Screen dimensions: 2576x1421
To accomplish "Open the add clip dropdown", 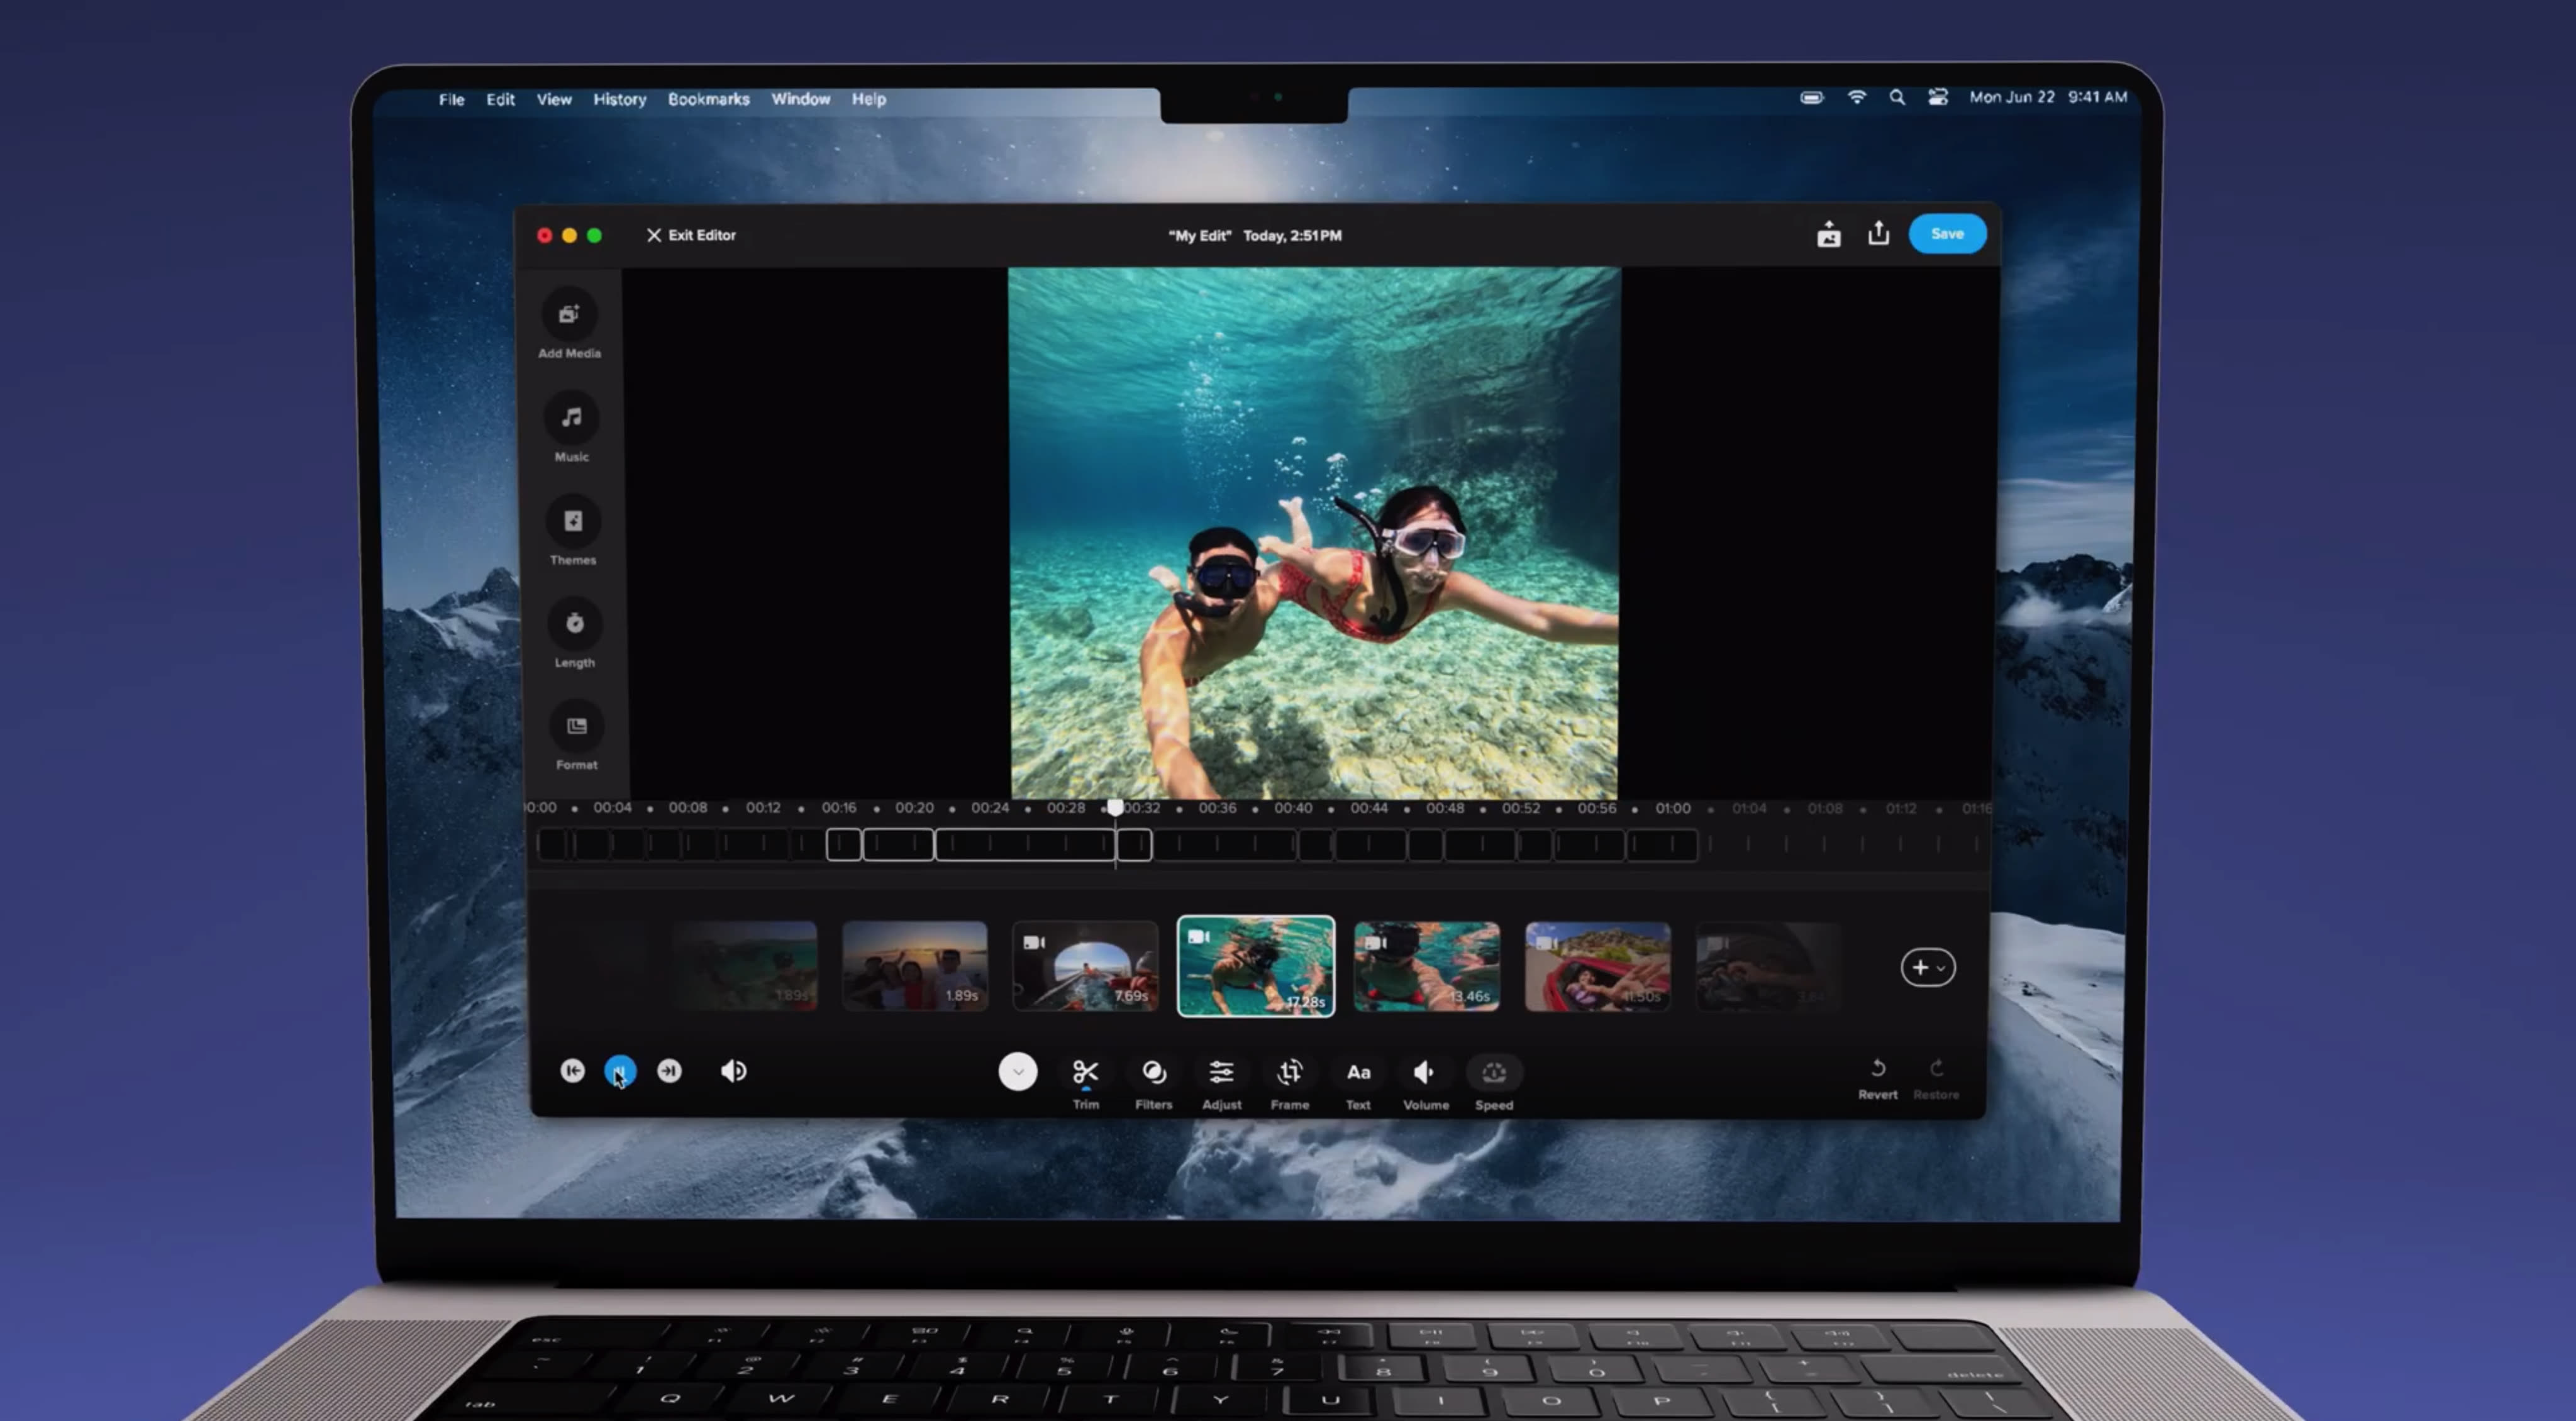I will (x=1928, y=967).
